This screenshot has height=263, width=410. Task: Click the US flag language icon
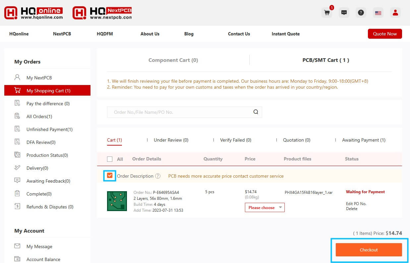378,13
